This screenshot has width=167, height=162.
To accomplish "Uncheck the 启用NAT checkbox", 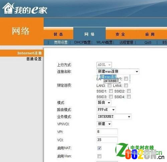I will point(99,148).
